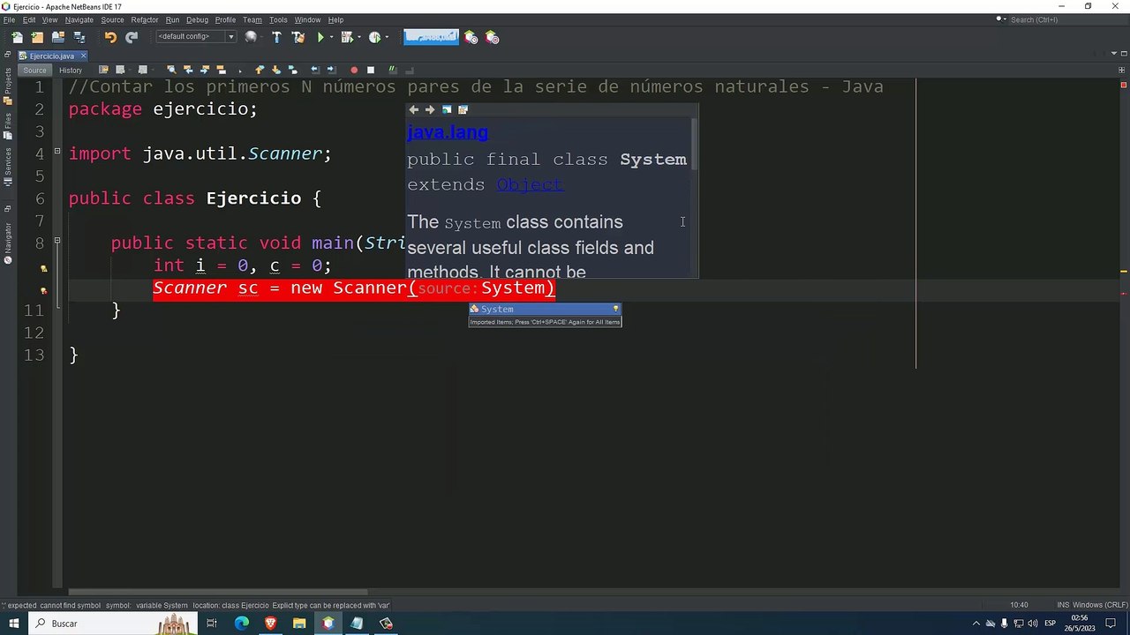This screenshot has width=1130, height=635.
Task: Open the Projects side panel
Action: (x=8, y=86)
